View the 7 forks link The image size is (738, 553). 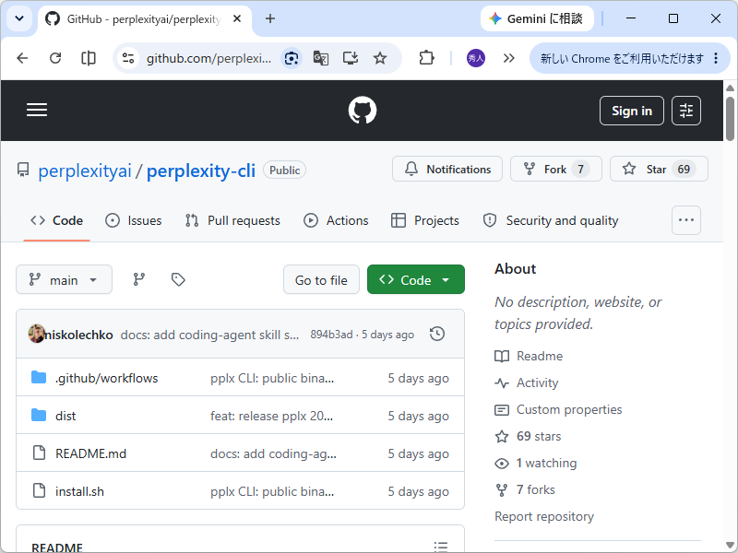525,490
